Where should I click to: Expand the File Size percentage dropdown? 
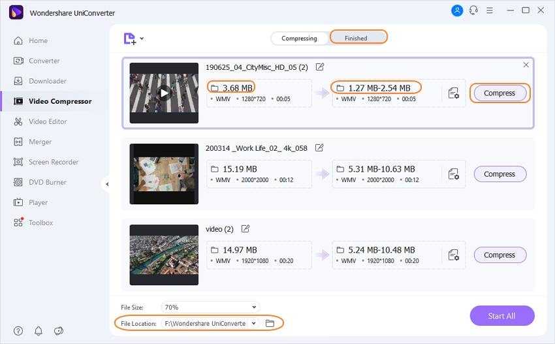254,307
